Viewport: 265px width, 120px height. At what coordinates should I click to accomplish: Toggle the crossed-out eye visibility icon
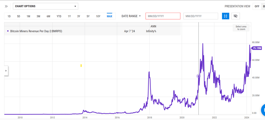coord(235,16)
